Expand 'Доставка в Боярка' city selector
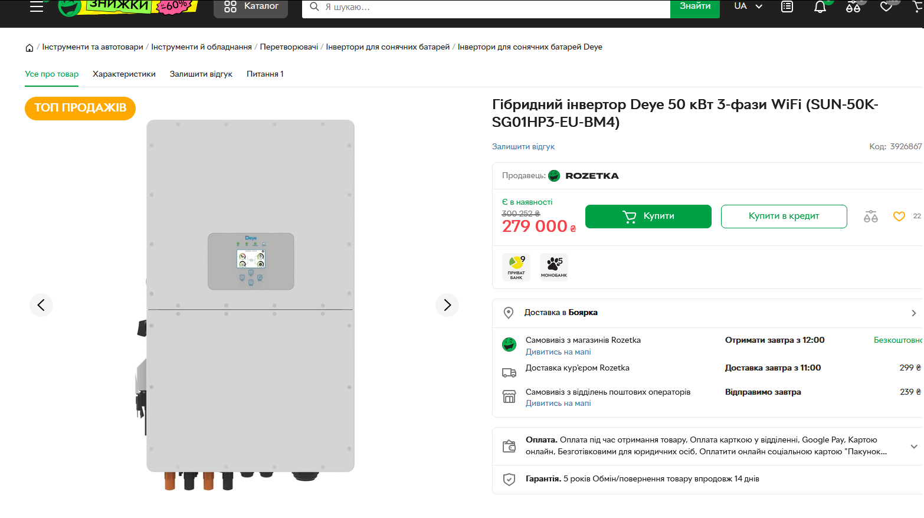924x518 pixels. tap(708, 313)
